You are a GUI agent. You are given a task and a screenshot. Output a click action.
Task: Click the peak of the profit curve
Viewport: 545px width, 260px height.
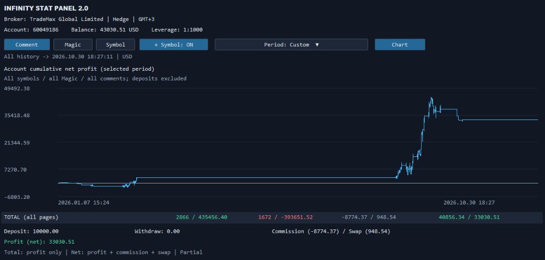431,98
